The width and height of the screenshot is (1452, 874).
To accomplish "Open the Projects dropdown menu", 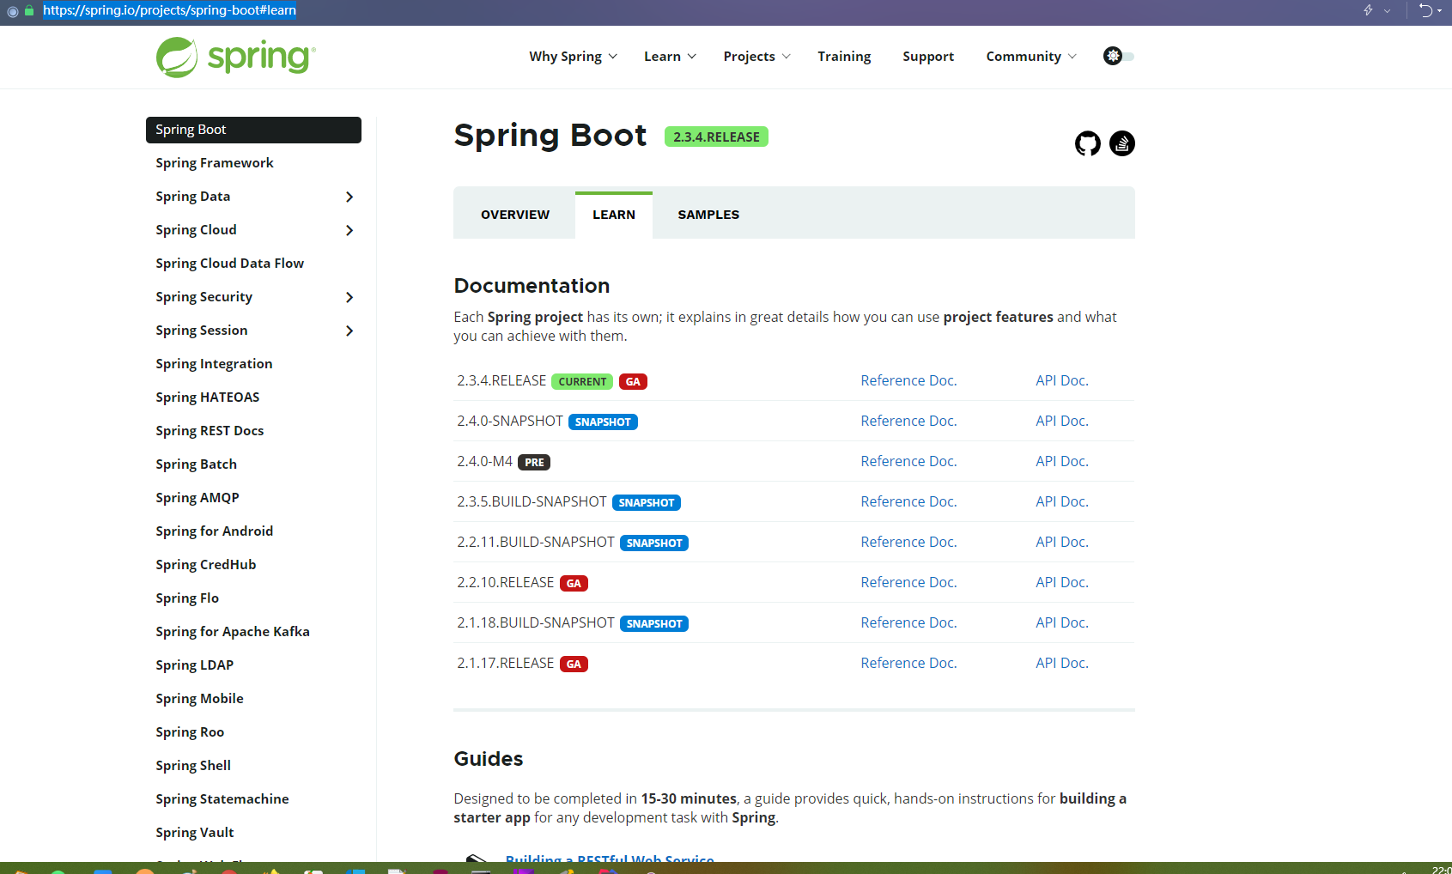I will tap(757, 56).
